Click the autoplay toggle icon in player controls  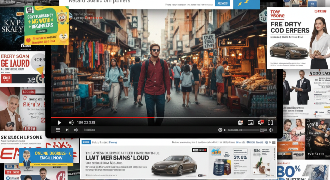(240, 123)
